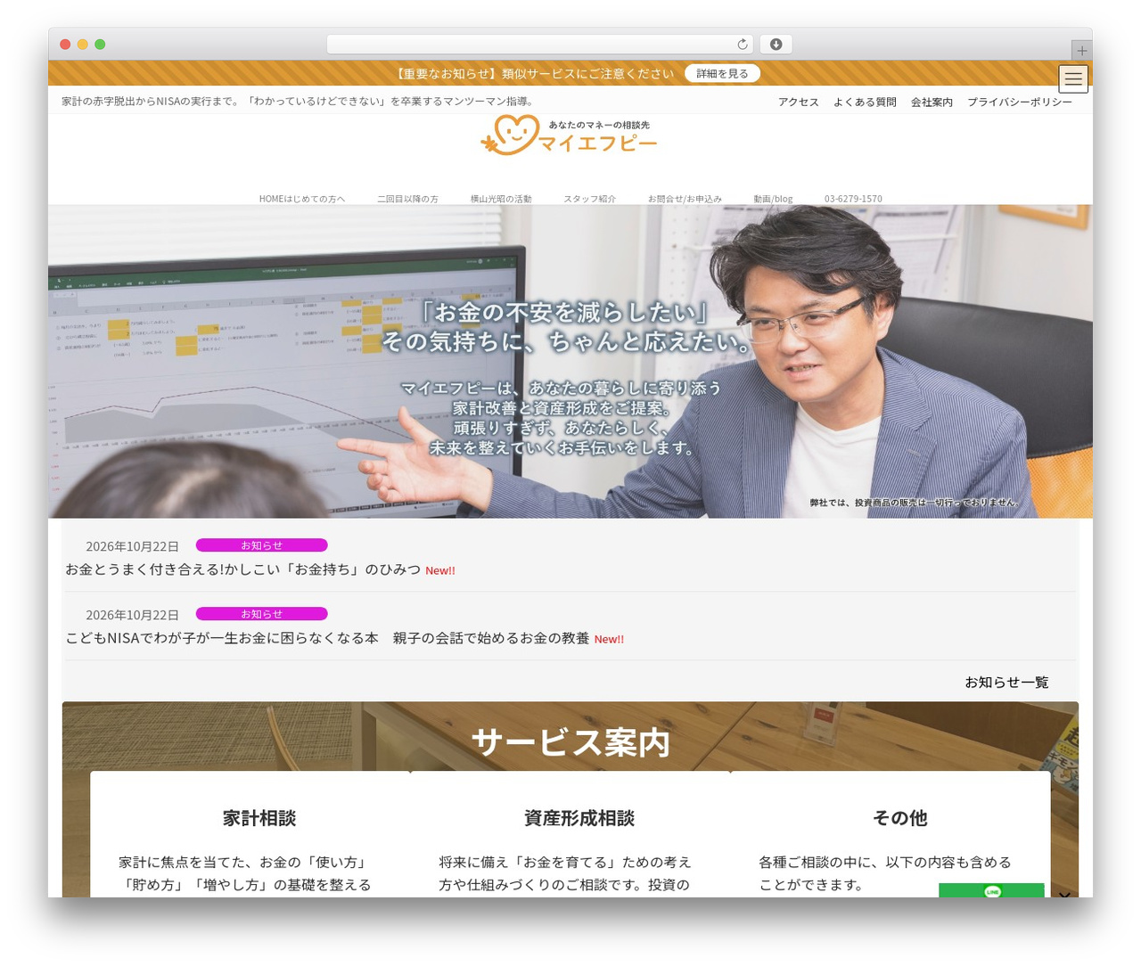
Task: Click the browser reload icon
Action: [x=743, y=45]
